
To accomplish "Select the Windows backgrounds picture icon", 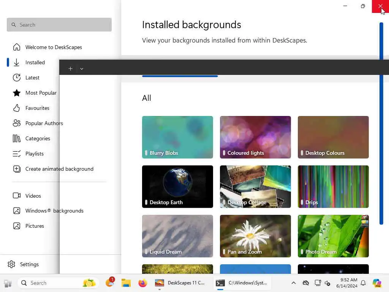I will pyautogui.click(x=17, y=211).
